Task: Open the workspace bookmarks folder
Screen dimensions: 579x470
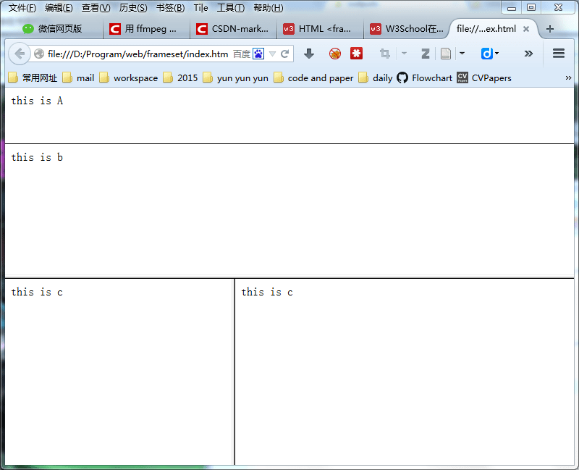Action: tap(135, 77)
